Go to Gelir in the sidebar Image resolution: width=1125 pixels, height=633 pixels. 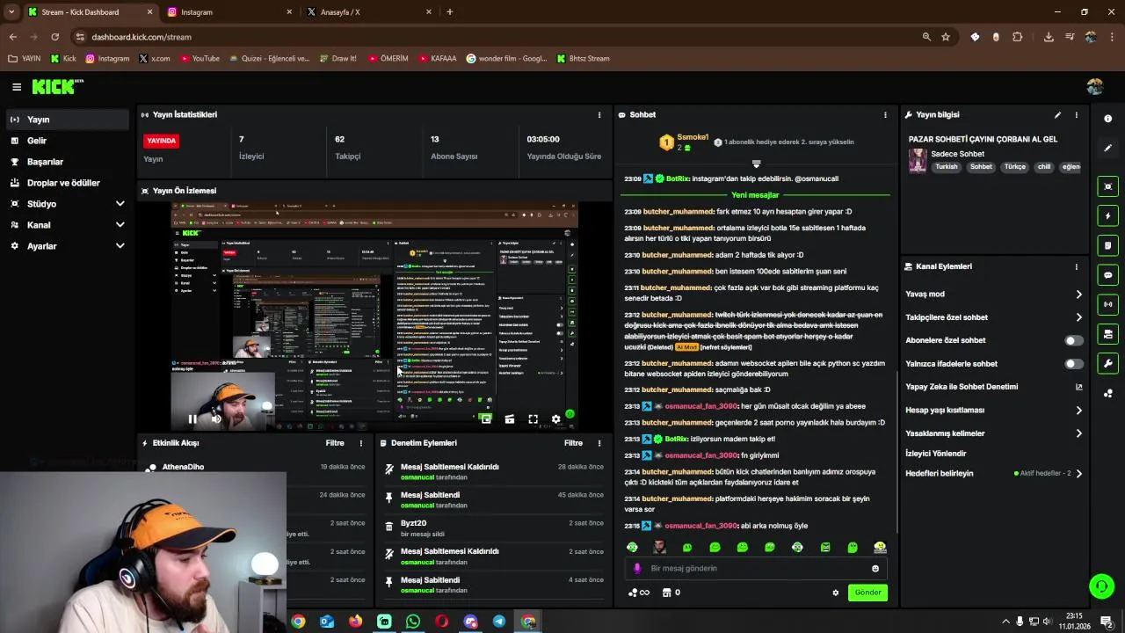[x=66, y=141]
